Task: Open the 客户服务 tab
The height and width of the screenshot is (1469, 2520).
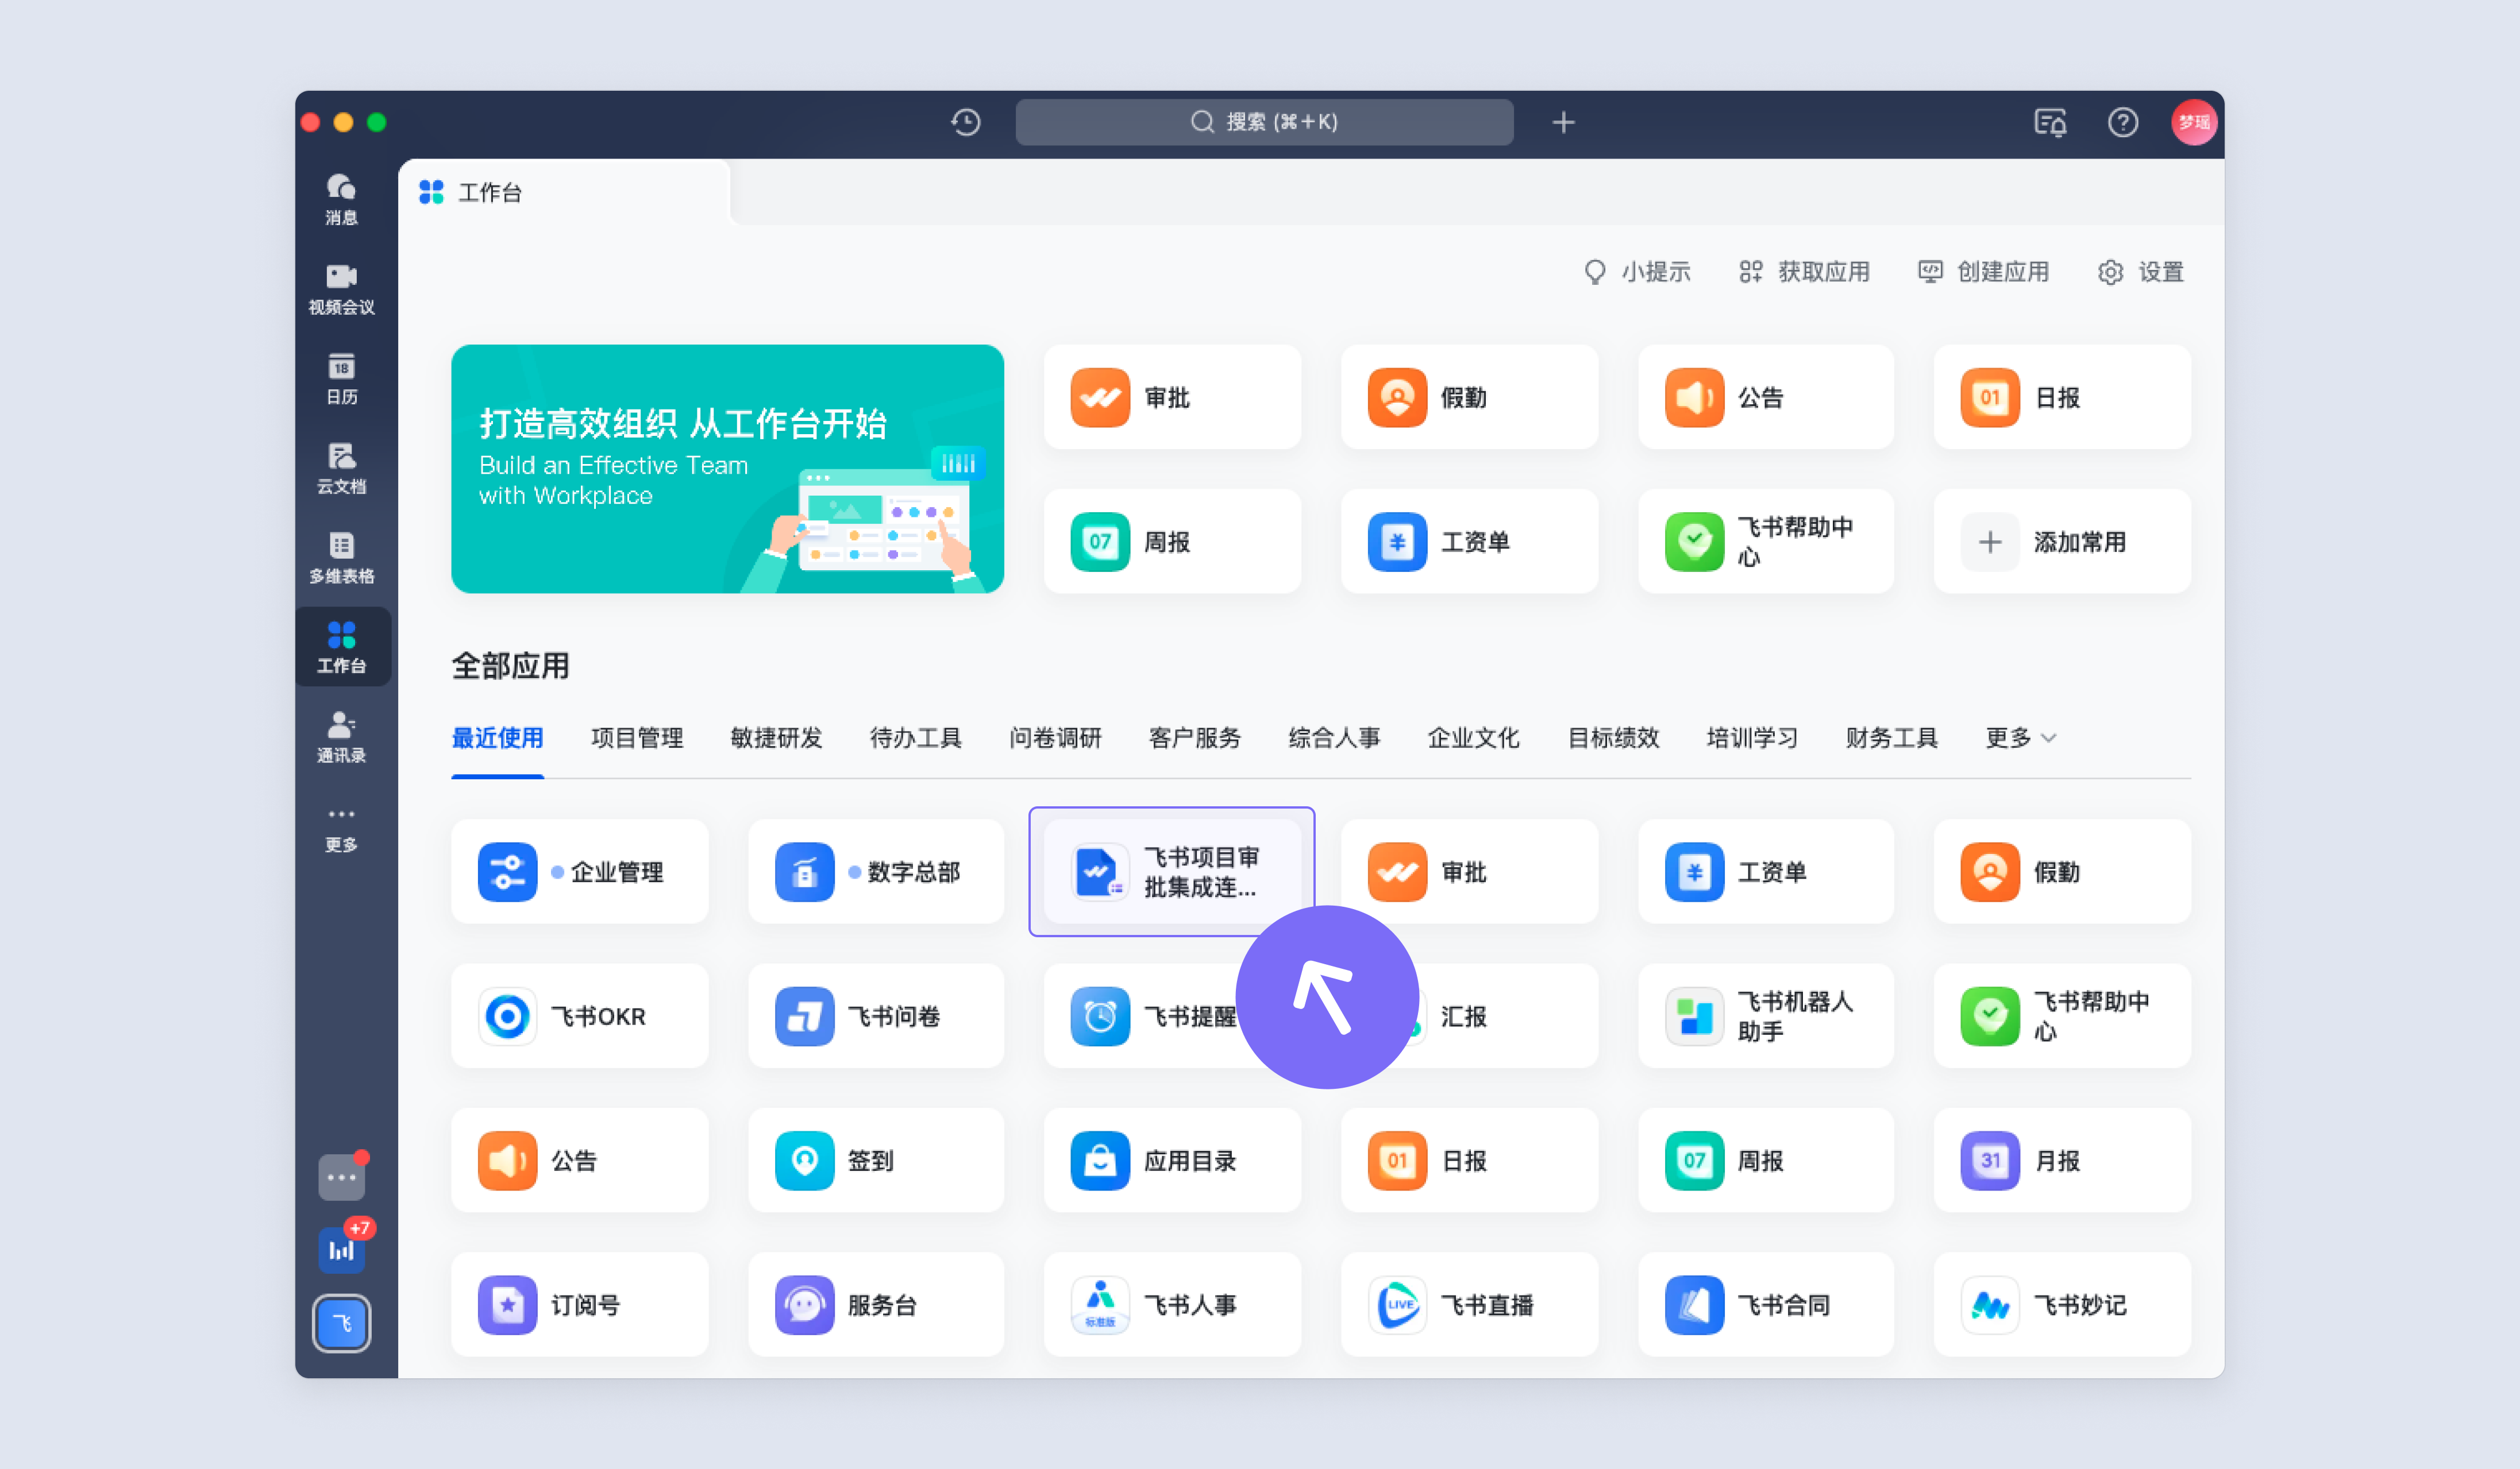Action: [x=1194, y=737]
